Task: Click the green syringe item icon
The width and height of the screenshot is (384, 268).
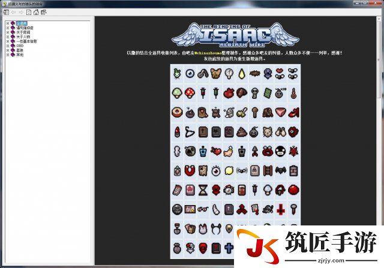Action: (216, 94)
